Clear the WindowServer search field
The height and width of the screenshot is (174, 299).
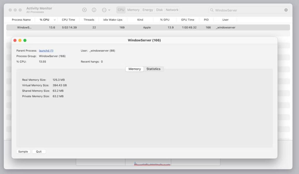(x=286, y=10)
